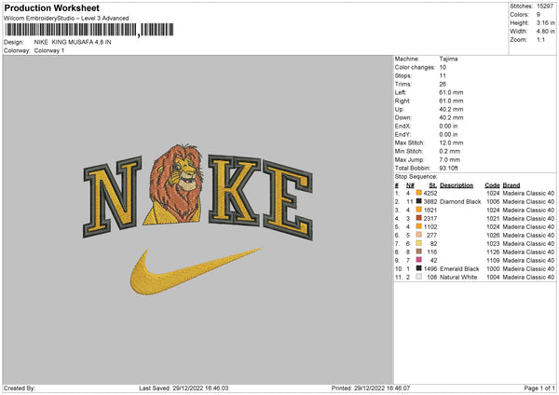Click the 'Emerald Black' description text
The height and width of the screenshot is (395, 559).
point(459,268)
